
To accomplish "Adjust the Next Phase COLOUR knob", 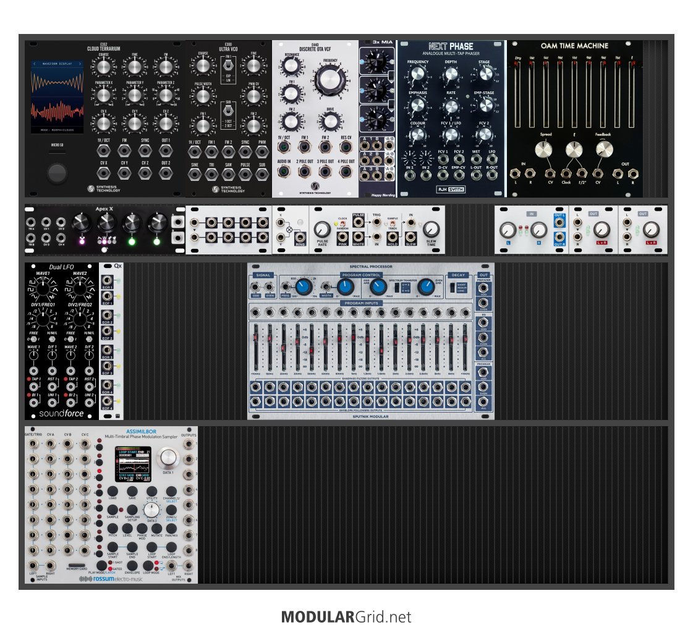I will pos(418,135).
